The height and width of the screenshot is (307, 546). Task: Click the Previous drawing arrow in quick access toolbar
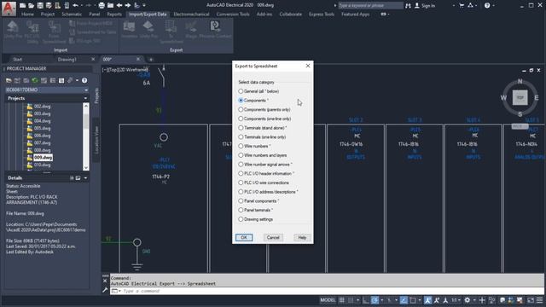point(119,5)
